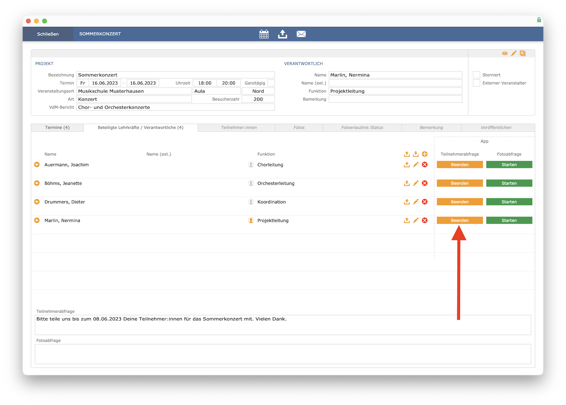Click the export icon in Böhms row
The image size is (566, 405).
tap(407, 183)
